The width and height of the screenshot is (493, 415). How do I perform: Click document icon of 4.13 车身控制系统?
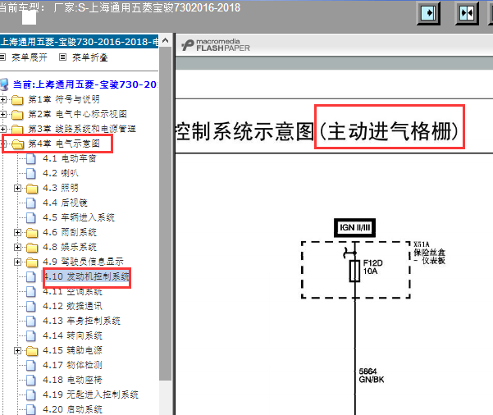click(31, 322)
